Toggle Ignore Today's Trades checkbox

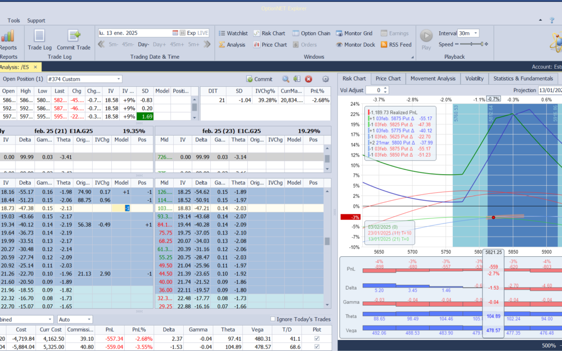point(273,319)
